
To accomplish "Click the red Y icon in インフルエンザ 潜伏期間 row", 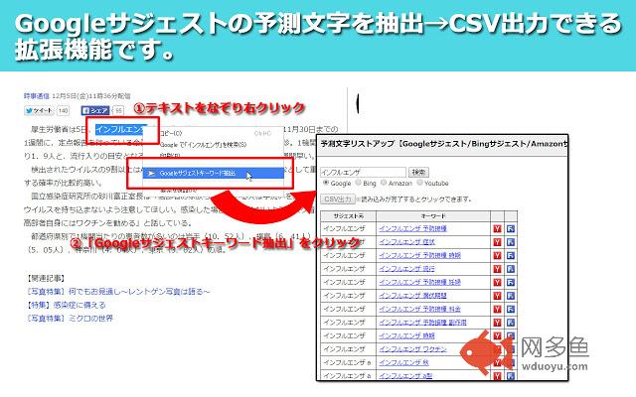I will 497,296.
